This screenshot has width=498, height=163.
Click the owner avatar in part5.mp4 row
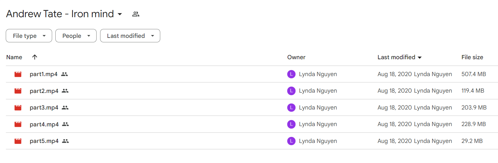coord(291,141)
